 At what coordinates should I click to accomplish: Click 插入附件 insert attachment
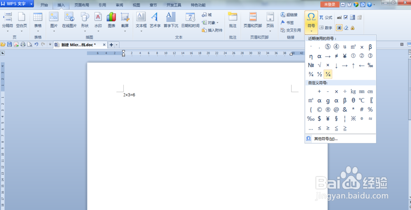pyautogui.click(x=212, y=30)
